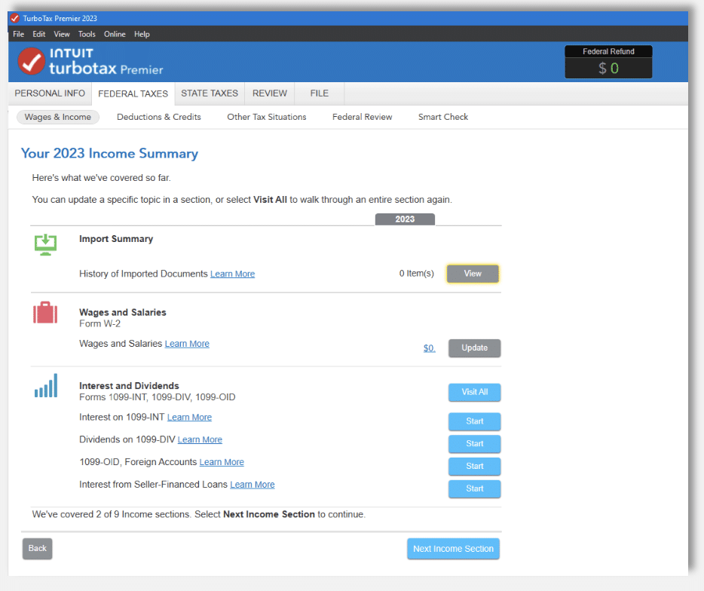The width and height of the screenshot is (704, 591).
Task: Click View next to History of Imported Documents
Action: (473, 274)
